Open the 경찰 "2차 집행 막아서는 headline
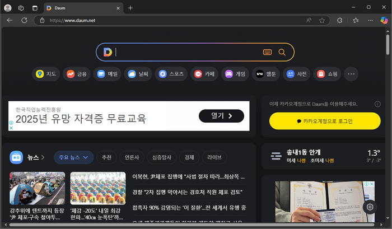 coord(187,192)
